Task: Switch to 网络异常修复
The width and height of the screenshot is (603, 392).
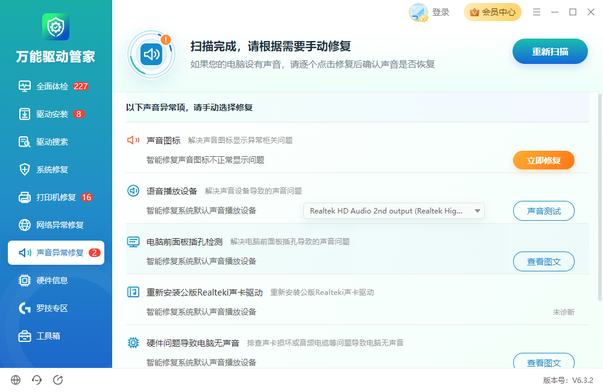Action: point(55,225)
